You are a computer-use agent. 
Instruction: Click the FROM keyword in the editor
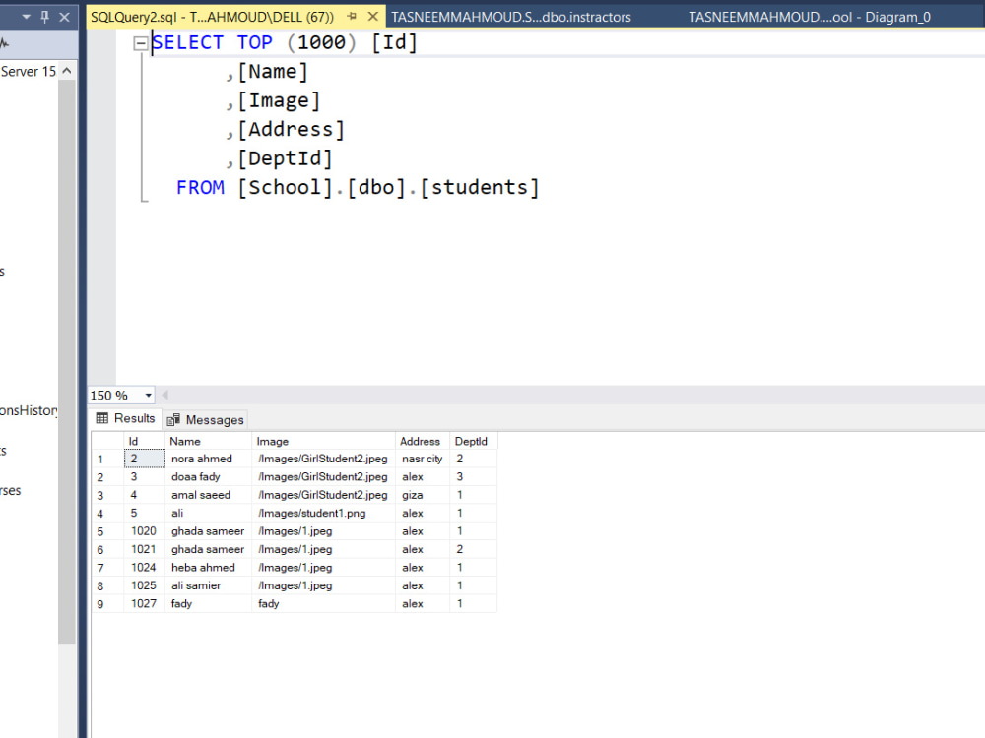[x=200, y=188]
